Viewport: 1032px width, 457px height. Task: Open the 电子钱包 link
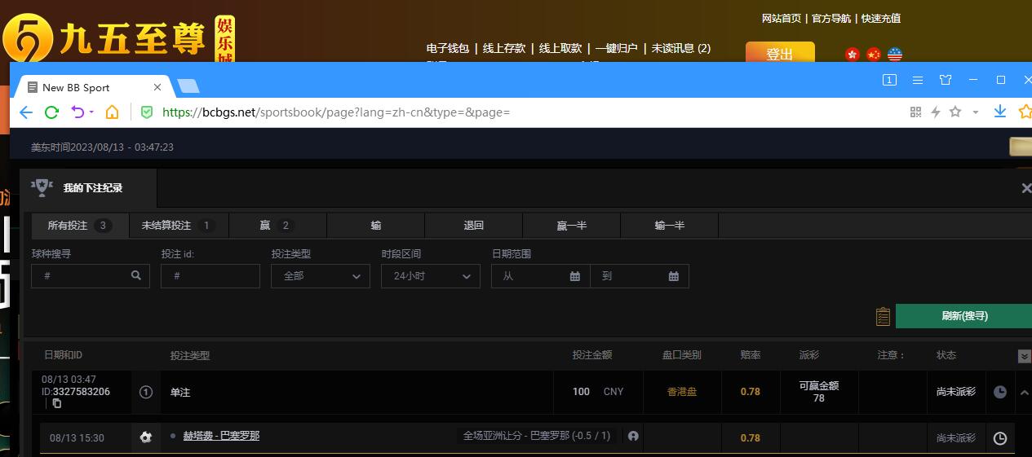click(x=448, y=49)
